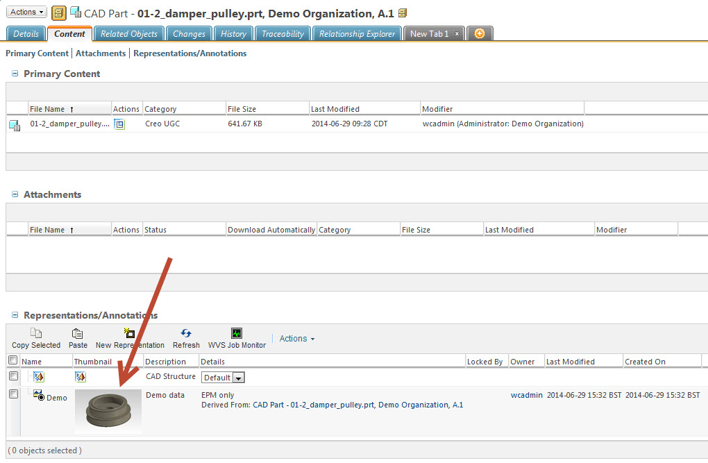Click the damper pulley file type icon
The width and height of the screenshot is (708, 463).
[x=15, y=126]
